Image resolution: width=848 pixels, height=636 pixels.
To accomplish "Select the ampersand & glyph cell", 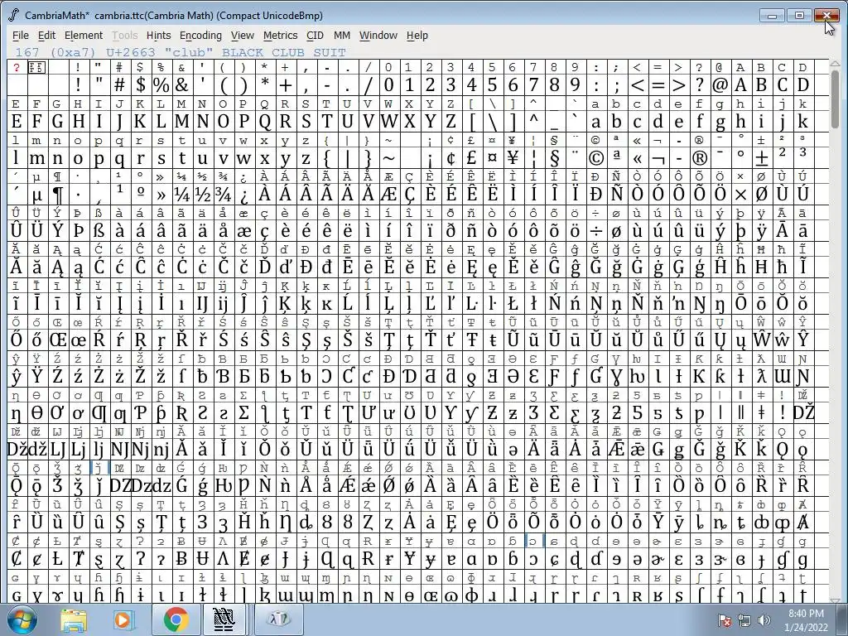I will 181,85.
